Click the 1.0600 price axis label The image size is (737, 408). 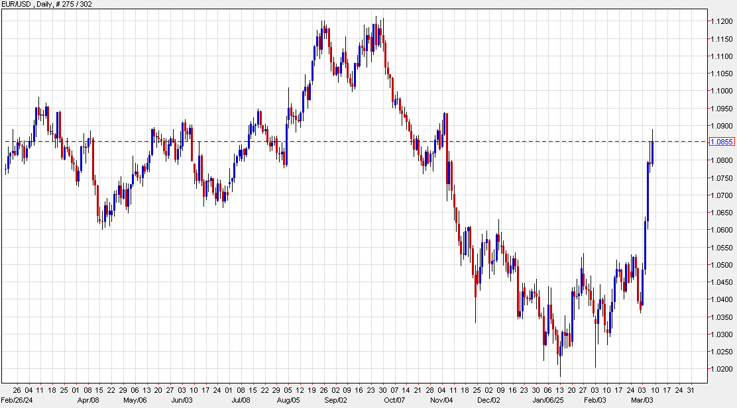tap(722, 230)
